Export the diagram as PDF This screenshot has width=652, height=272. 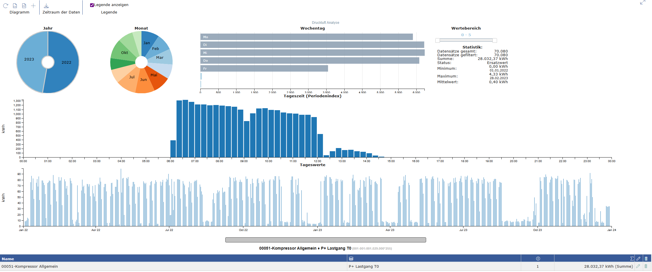click(x=24, y=6)
